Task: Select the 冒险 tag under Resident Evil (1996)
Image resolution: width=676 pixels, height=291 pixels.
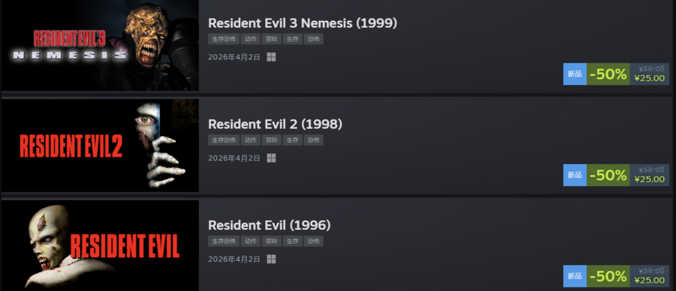Action: (x=271, y=241)
